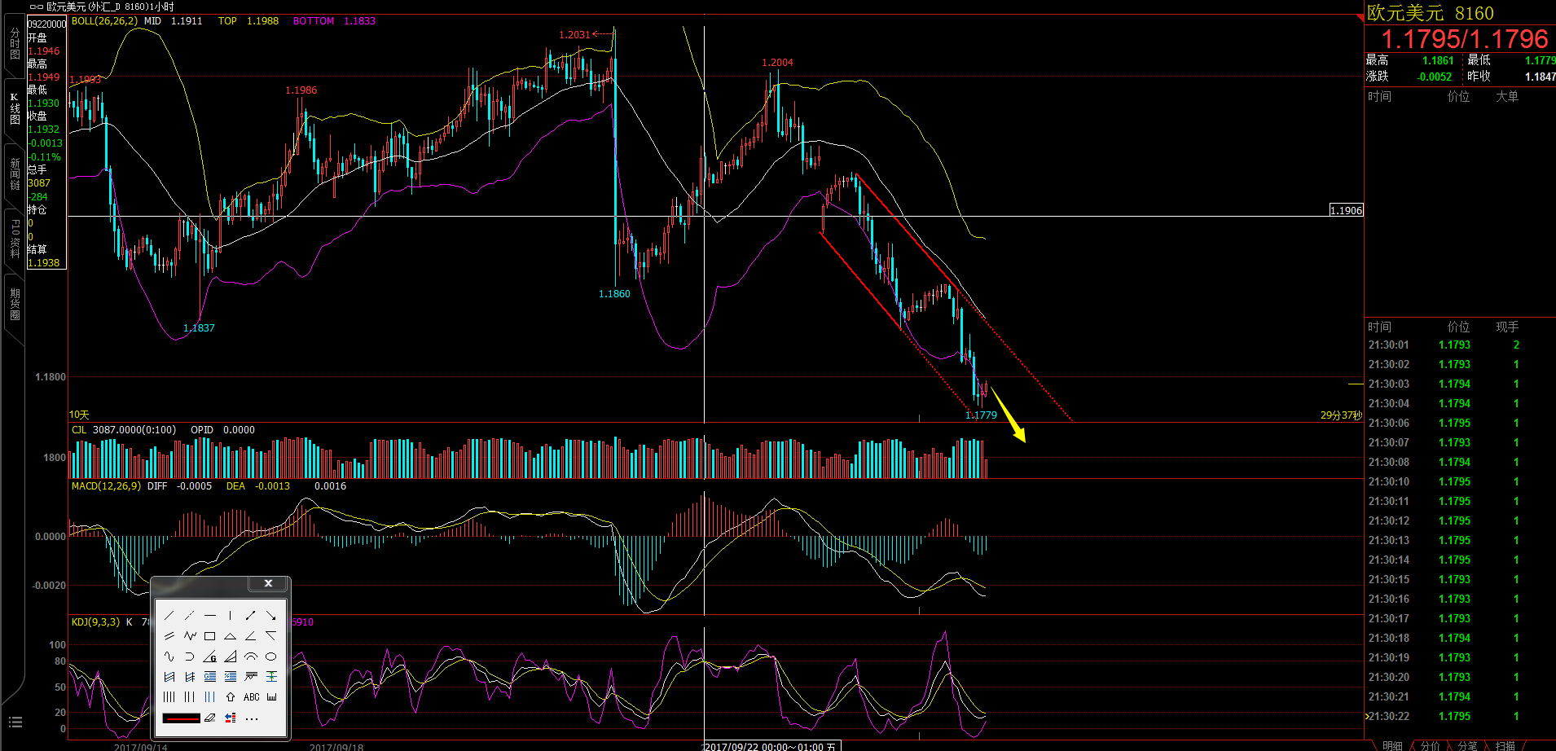Select the 21:30:01 tick row
This screenshot has width=1556, height=751.
click(x=1460, y=345)
